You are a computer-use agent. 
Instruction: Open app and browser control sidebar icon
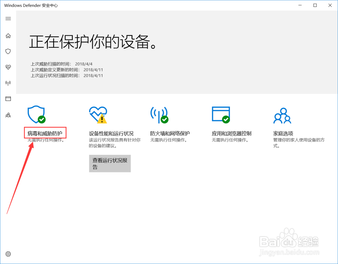click(x=8, y=99)
